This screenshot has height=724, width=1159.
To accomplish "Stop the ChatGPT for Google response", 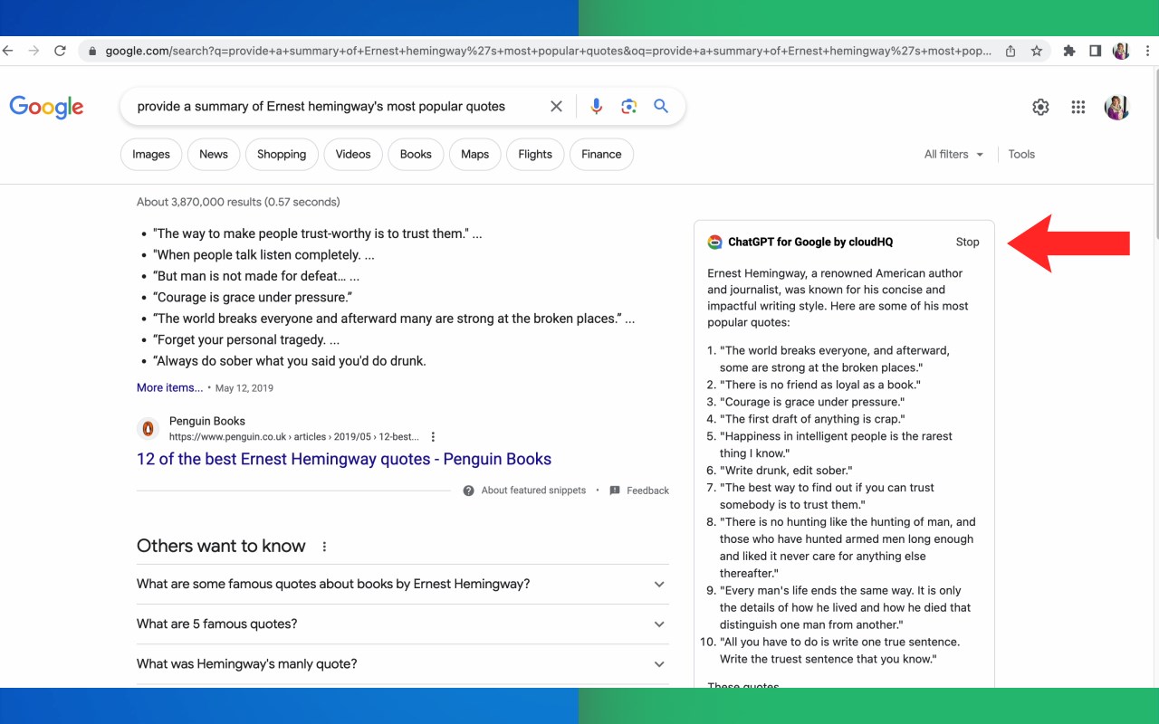I will coord(967,242).
